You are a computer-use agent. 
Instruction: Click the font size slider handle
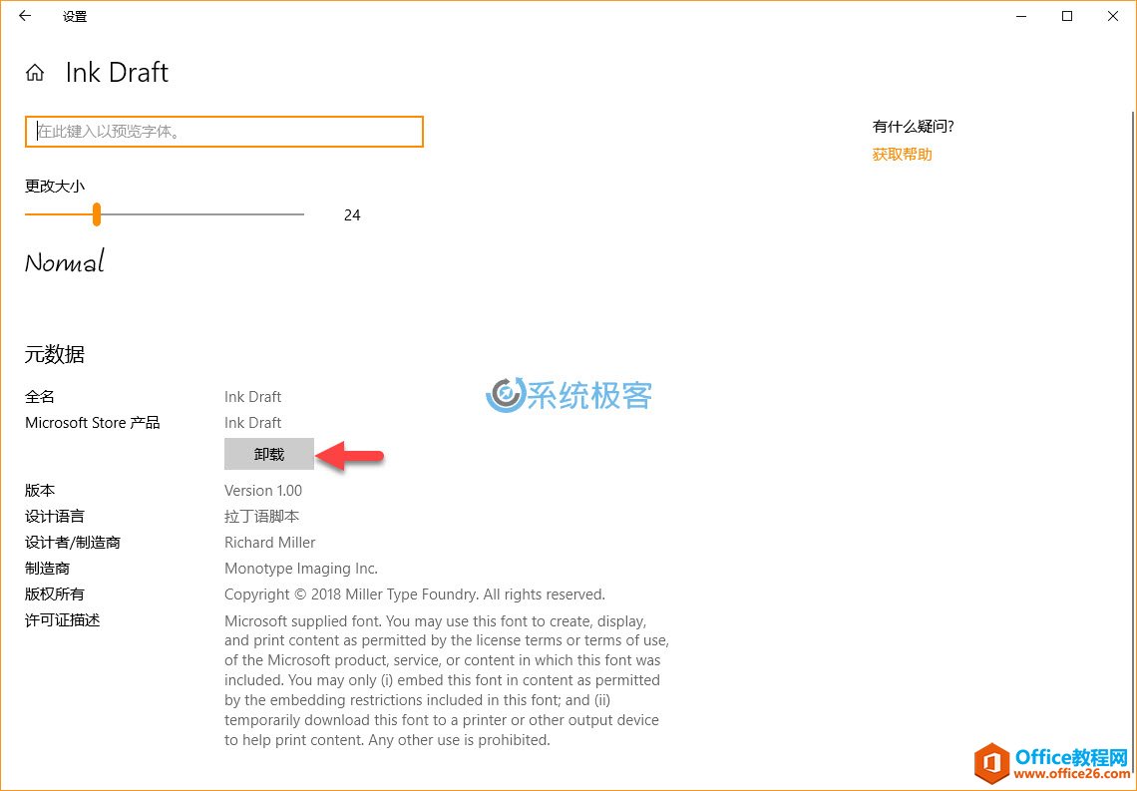click(97, 214)
